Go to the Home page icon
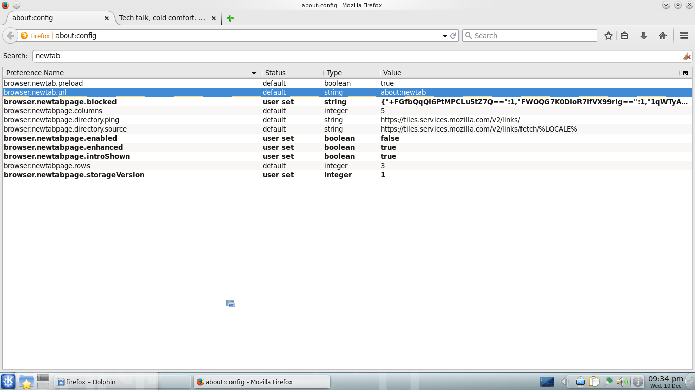The height and width of the screenshot is (390, 695). (x=663, y=36)
